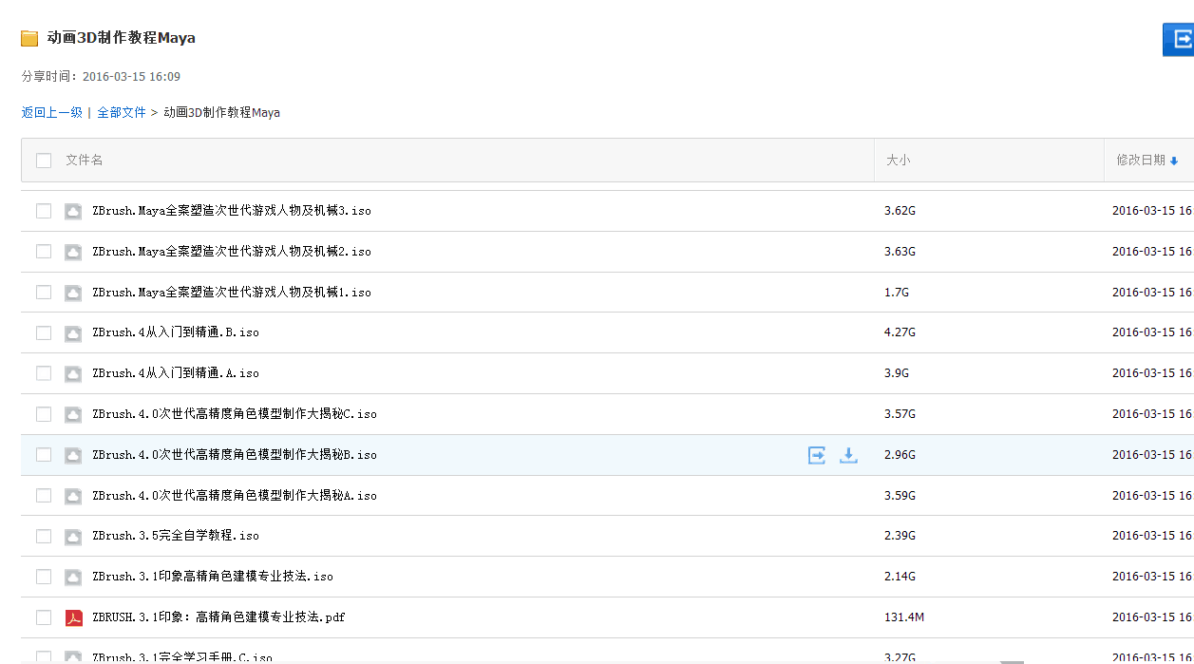The height and width of the screenshot is (664, 1194).
Task: Click file icon of ZBrush.3.1印象高精角色建模专业技法.iso
Action: click(73, 577)
